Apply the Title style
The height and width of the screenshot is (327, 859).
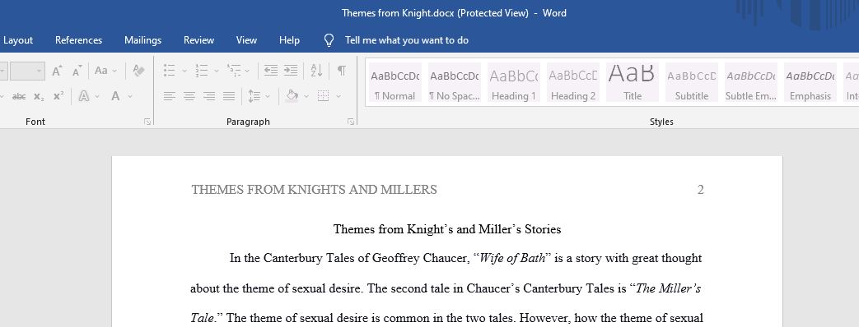(633, 82)
